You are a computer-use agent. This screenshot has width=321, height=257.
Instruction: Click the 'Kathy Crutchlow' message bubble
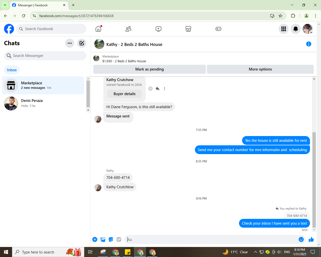point(120,187)
